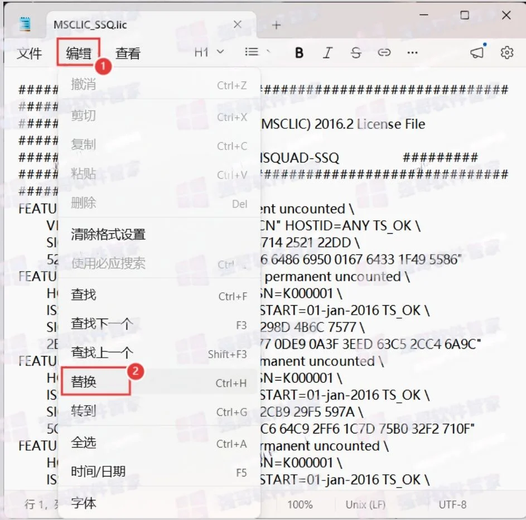526x520 pixels.
Task: Open settings gear icon
Action: (507, 52)
